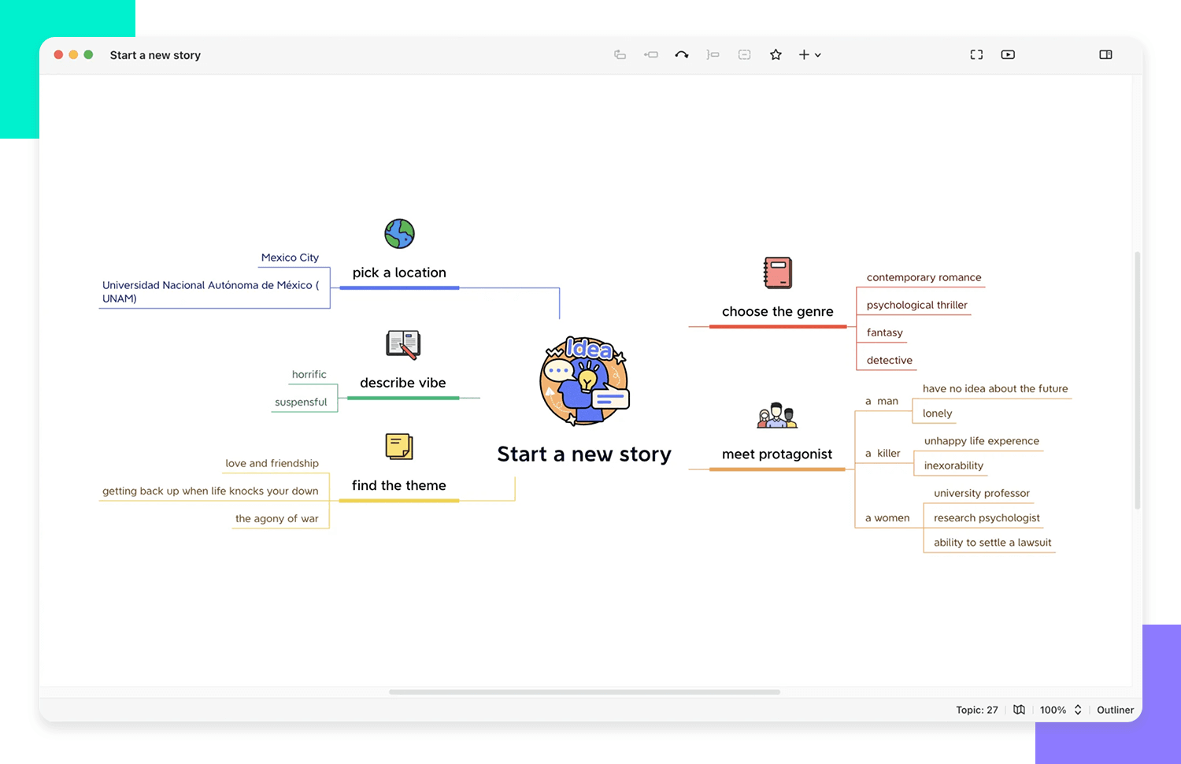Select the horrific subtopic

point(309,374)
